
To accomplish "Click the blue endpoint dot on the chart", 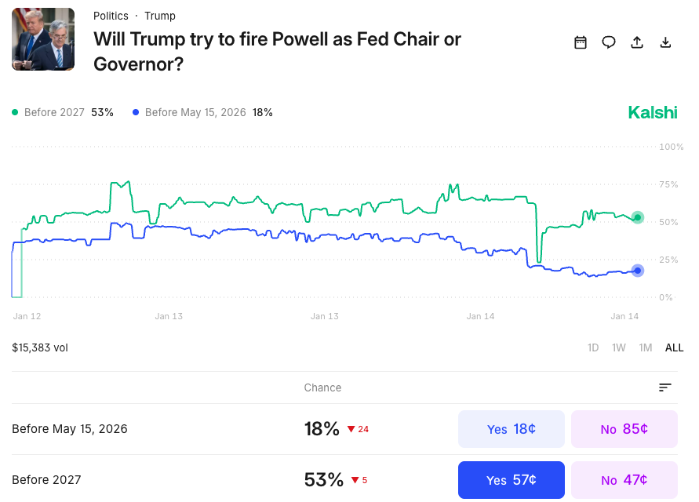I will (638, 270).
